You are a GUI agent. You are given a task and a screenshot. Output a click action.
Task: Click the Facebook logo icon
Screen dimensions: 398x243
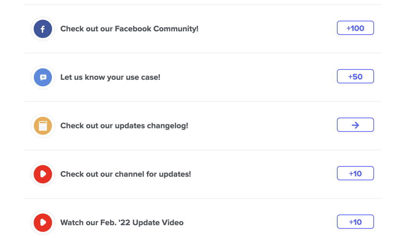tap(43, 29)
